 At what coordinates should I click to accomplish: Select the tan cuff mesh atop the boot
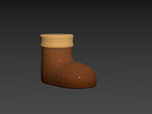(56, 41)
